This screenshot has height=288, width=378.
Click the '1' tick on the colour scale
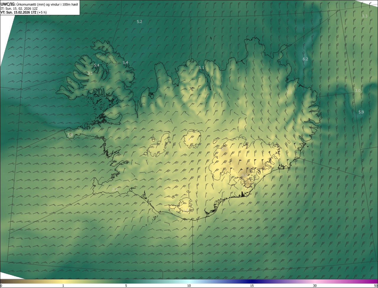pos(63,286)
